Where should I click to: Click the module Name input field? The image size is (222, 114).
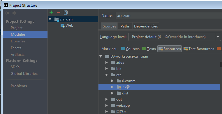pos(169,15)
